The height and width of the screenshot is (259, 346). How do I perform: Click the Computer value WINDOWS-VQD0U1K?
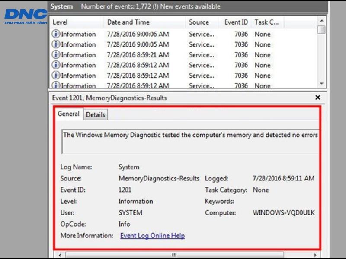tap(284, 213)
